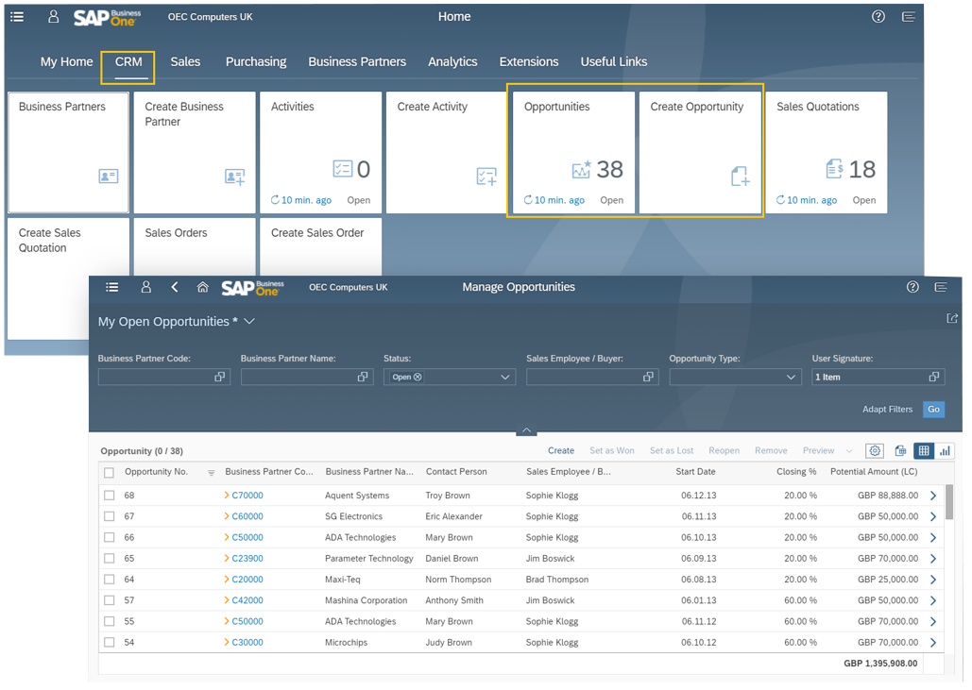Open the user profile icon in Manage Opportunities
The width and height of the screenshot is (972, 690).
[x=145, y=287]
